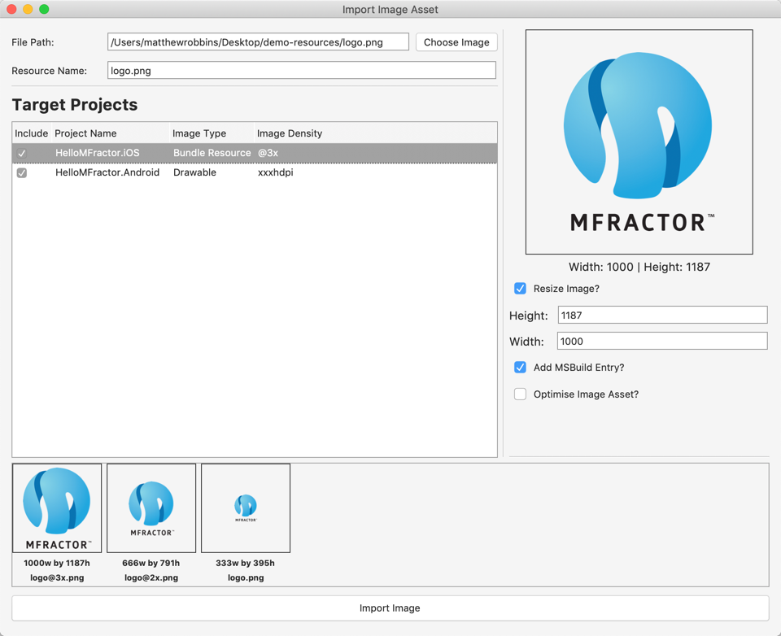The image size is (781, 636).
Task: Open the Drawable image type cell
Action: 194,172
